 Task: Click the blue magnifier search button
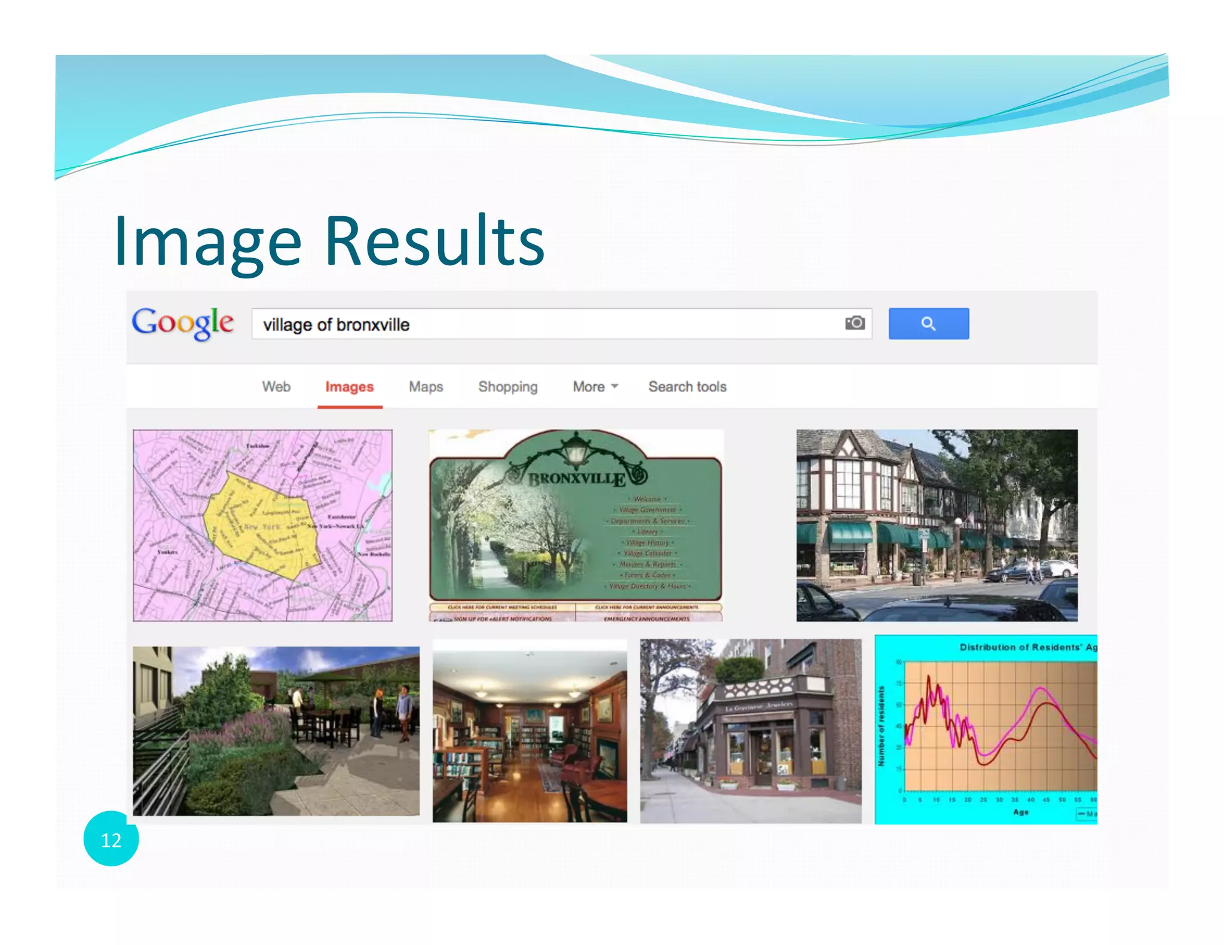(928, 324)
